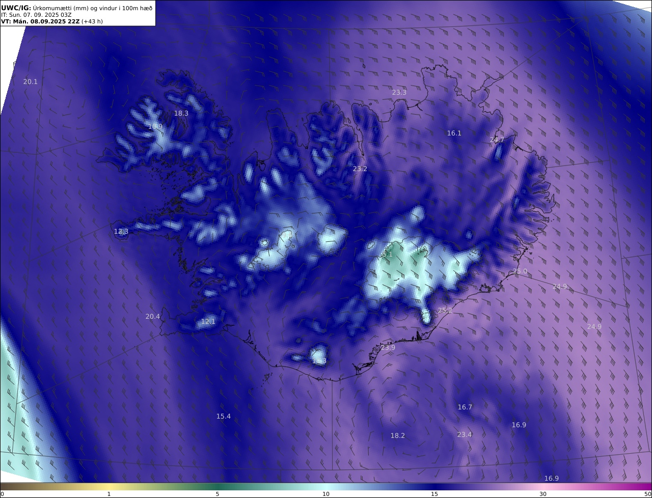Click the title text 'Úrkomumætti (mm) og vindur í 100m hæð'
Screen dimensions: 652x498
(x=92, y=8)
